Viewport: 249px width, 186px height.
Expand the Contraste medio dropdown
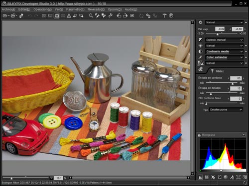click(x=225, y=52)
